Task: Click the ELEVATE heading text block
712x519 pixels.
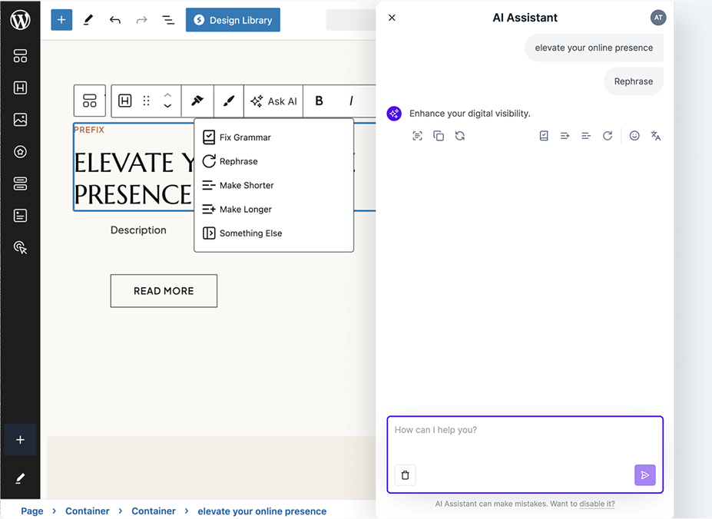Action: (x=134, y=178)
